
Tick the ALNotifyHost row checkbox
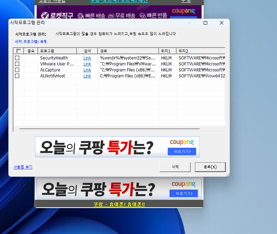[17, 76]
